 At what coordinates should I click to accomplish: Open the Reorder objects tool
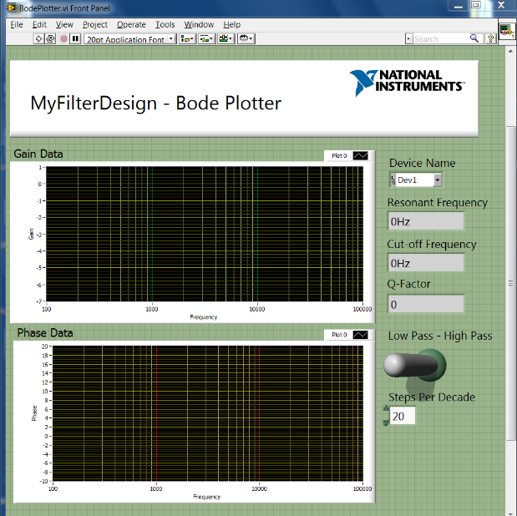coord(246,38)
